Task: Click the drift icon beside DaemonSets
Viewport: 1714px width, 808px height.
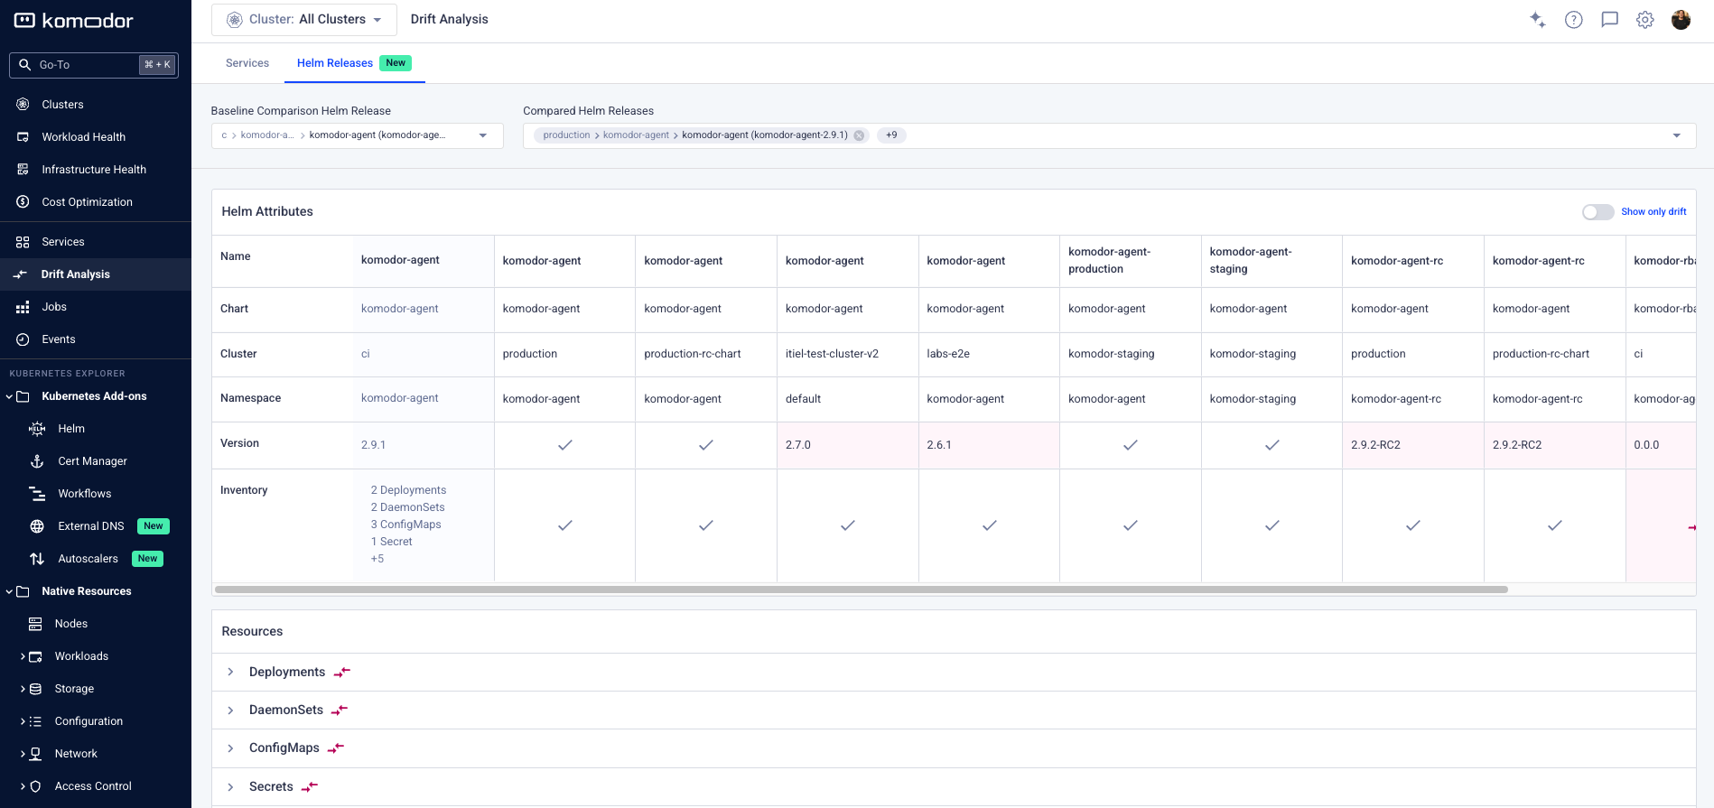Action: pos(340,710)
